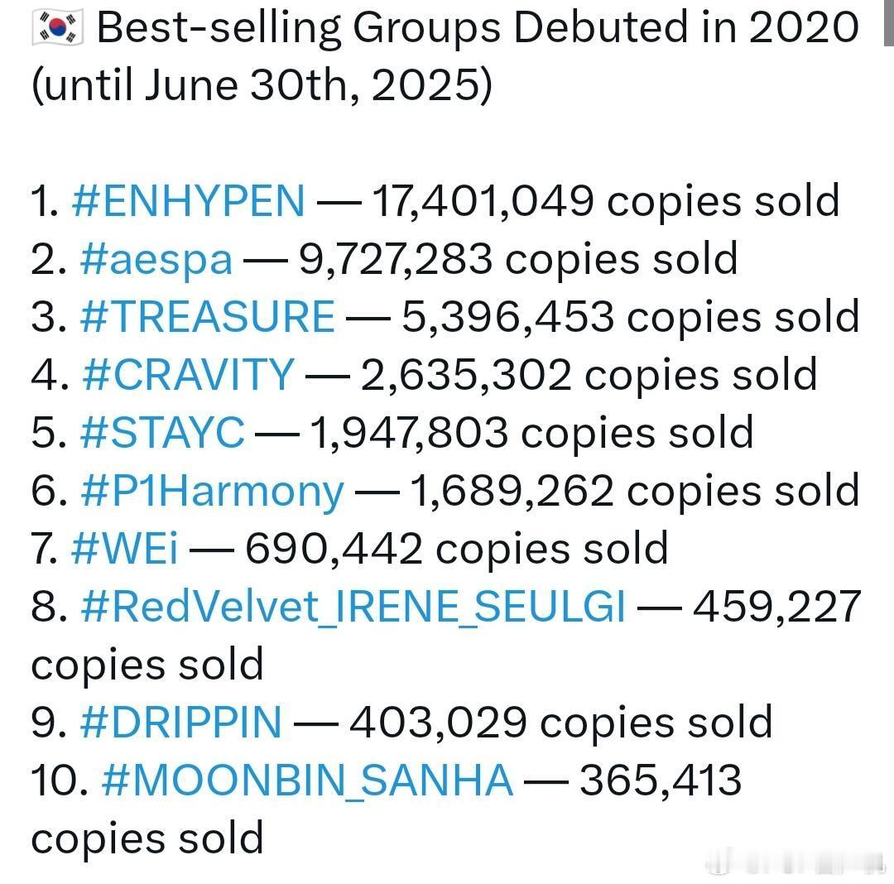The width and height of the screenshot is (894, 884).
Task: Click the date text until June 30th, 2025
Action: click(x=262, y=85)
